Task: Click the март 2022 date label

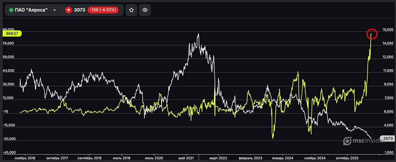Action: 218,158
